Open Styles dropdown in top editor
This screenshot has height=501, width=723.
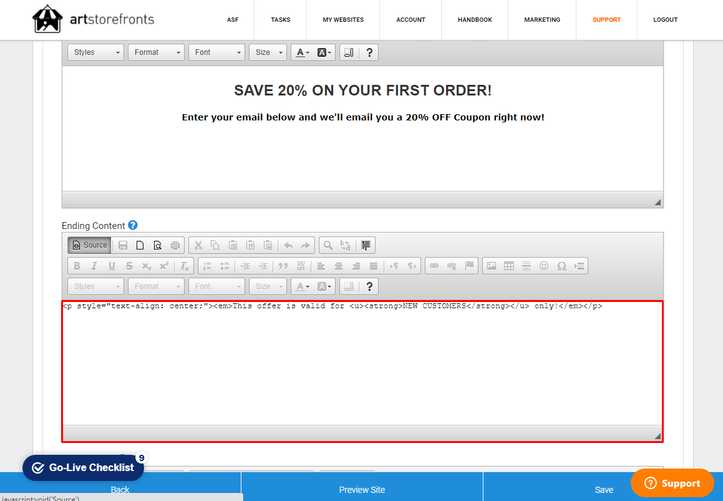pos(95,52)
